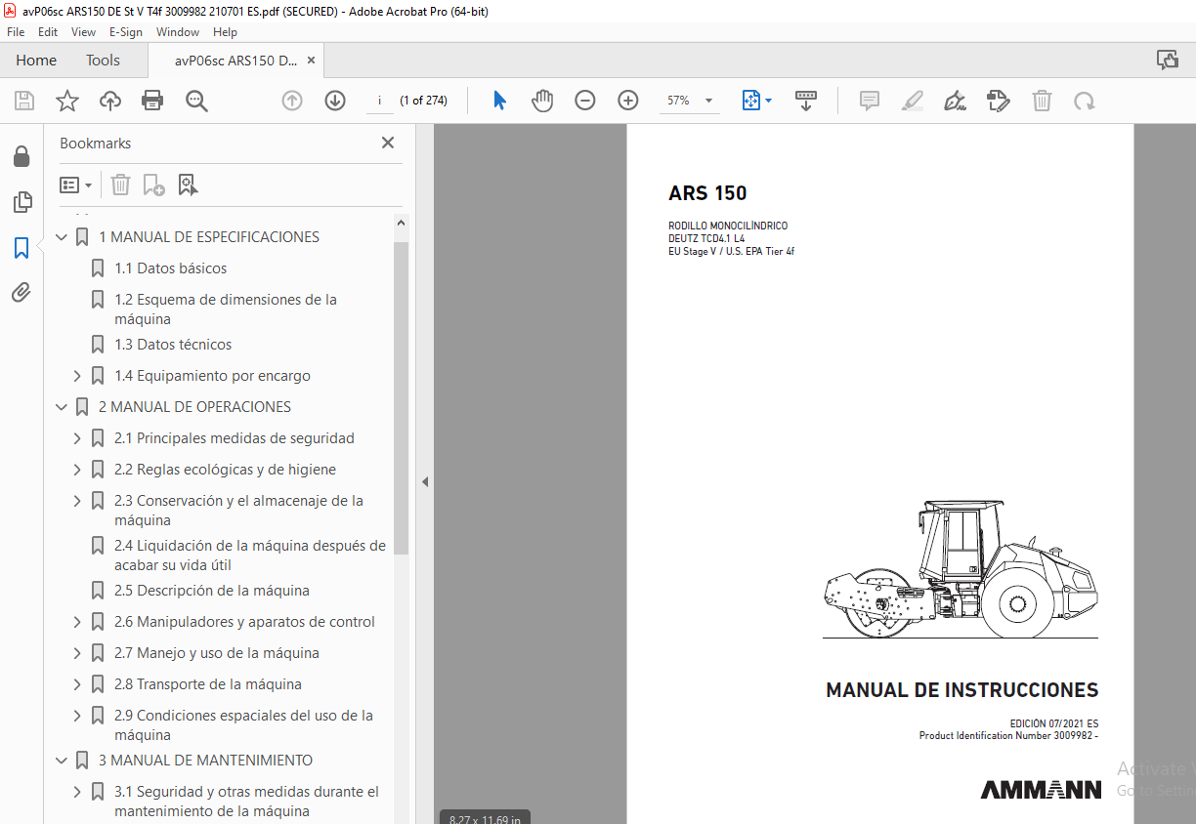
Task: Expand 2.8 Transporte de la máquina
Action: click(77, 684)
